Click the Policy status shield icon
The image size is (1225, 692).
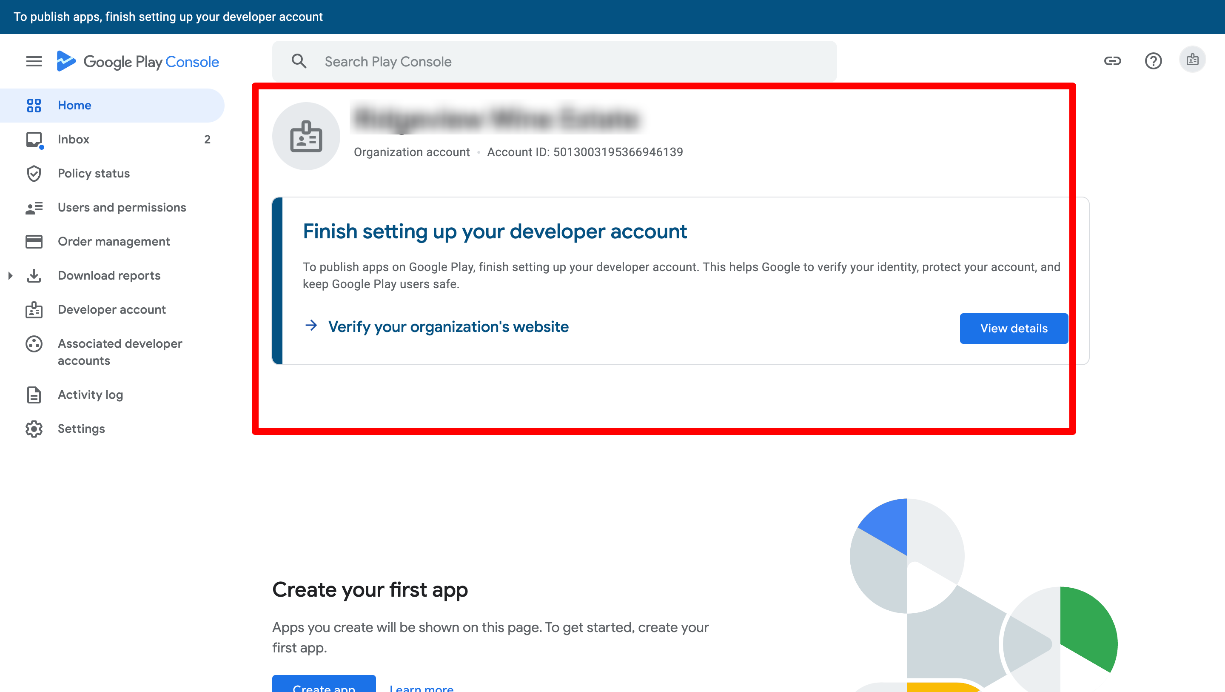tap(34, 174)
